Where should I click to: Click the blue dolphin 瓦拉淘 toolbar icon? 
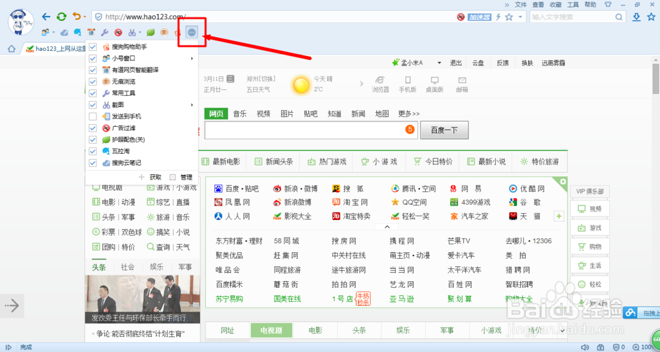(x=77, y=32)
